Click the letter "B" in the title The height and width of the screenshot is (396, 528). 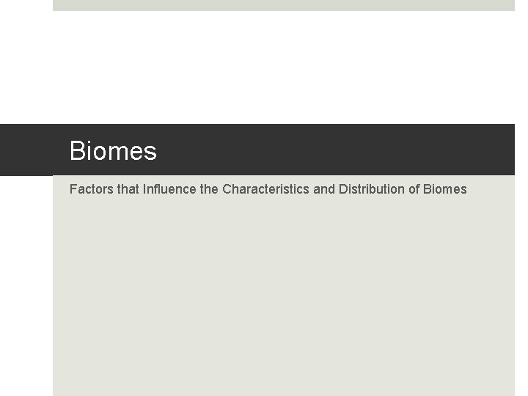[76, 150]
